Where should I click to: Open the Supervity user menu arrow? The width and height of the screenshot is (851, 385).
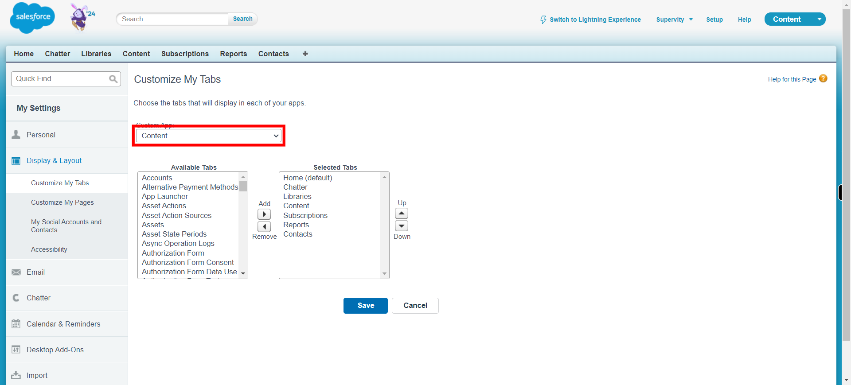(x=691, y=19)
